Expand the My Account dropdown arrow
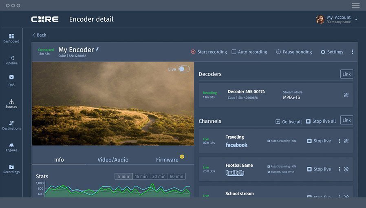This screenshot has width=366, height=208. tap(356, 20)
